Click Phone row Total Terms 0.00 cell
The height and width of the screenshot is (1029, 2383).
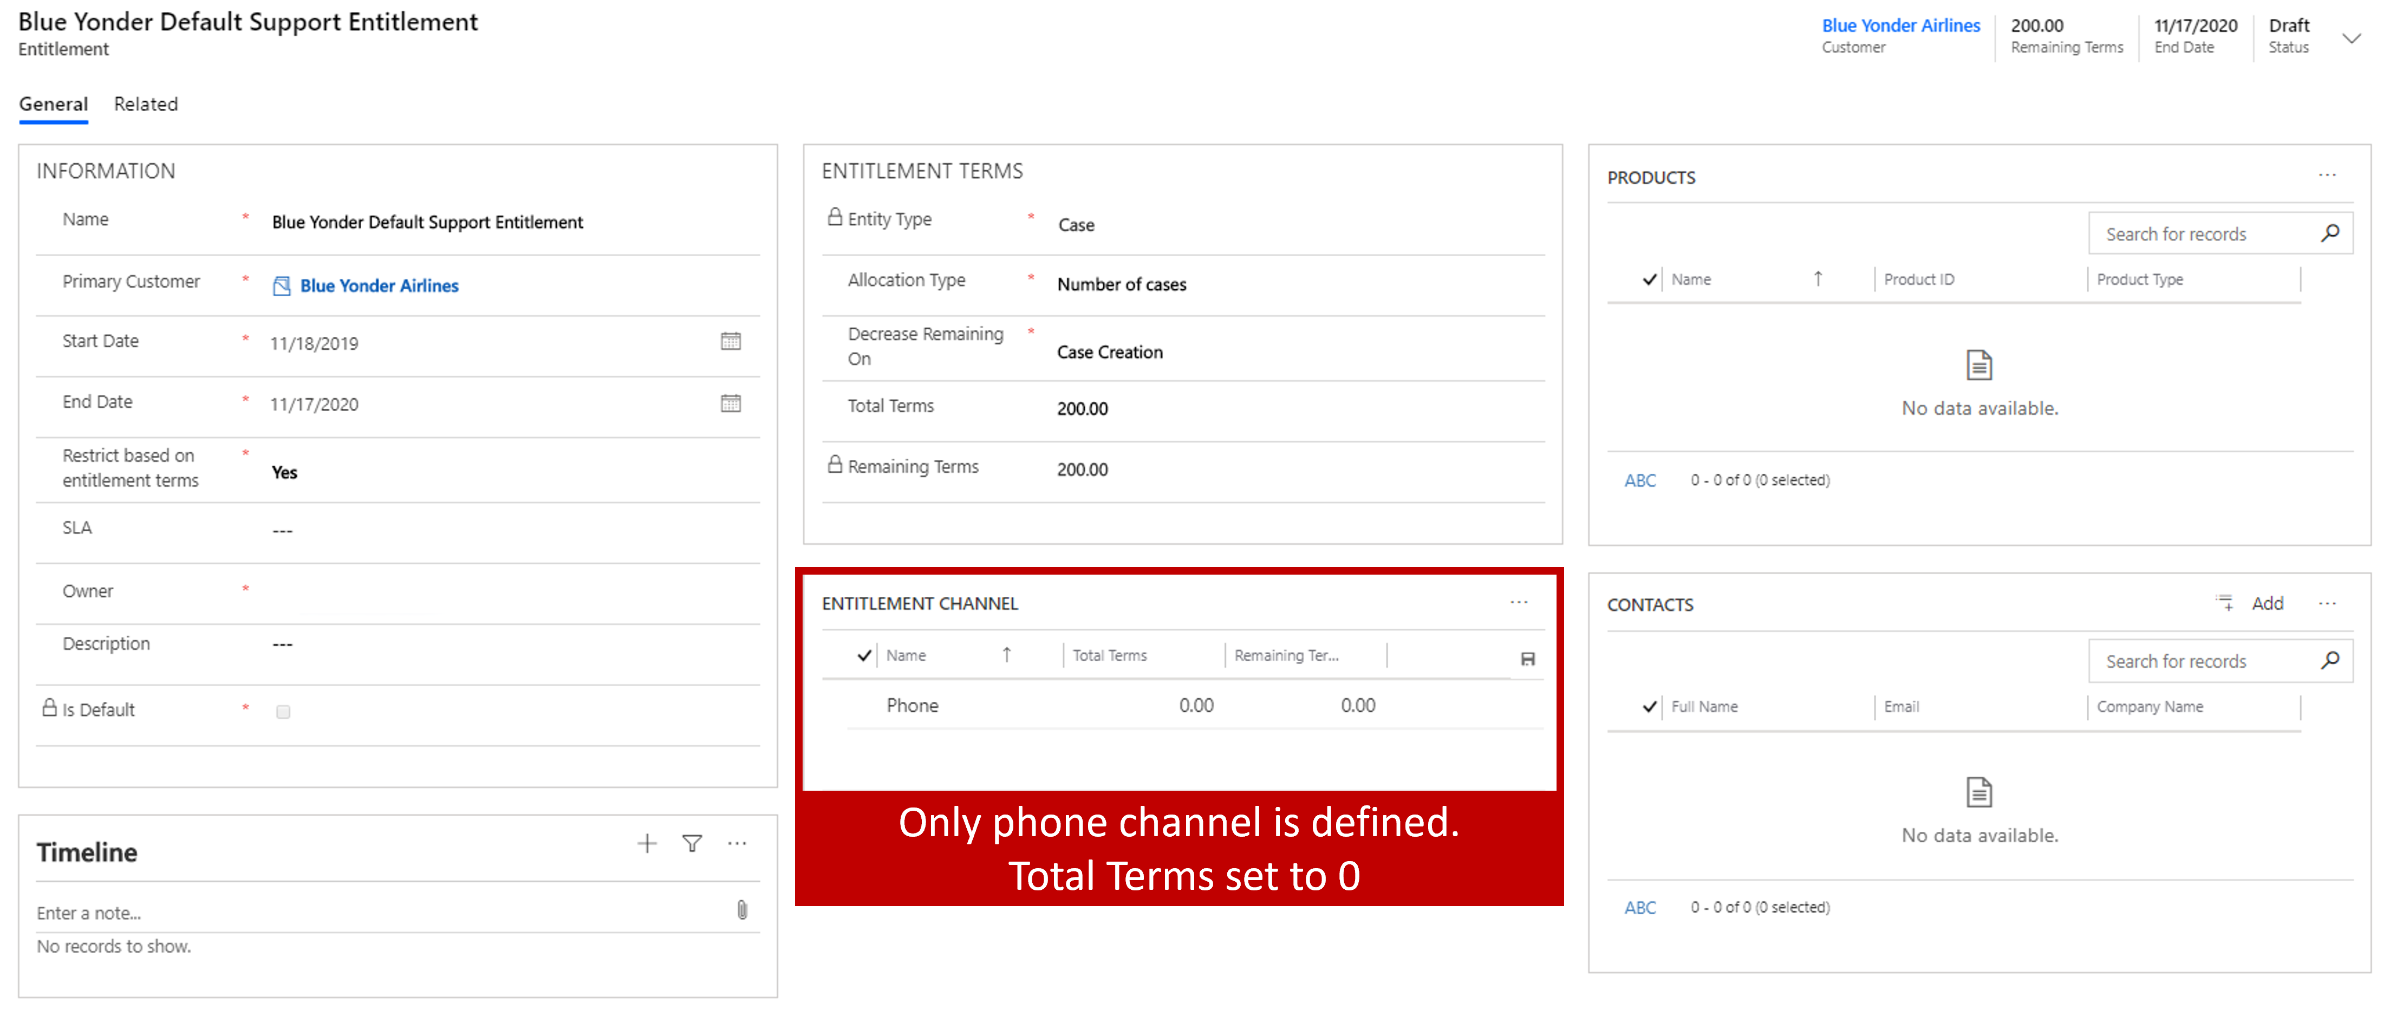tap(1195, 705)
